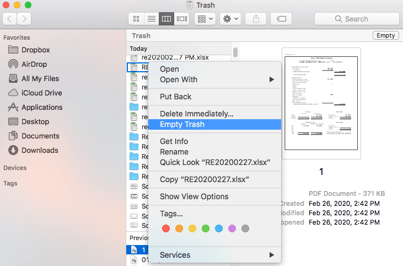This screenshot has width=403, height=266.
Task: Expand the Services submenu
Action: pos(215,255)
